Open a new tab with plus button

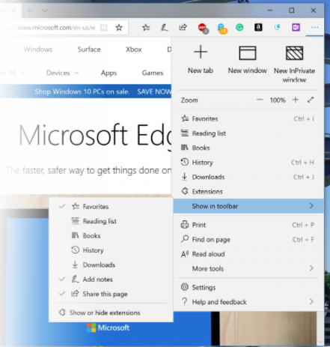pyautogui.click(x=29, y=10)
